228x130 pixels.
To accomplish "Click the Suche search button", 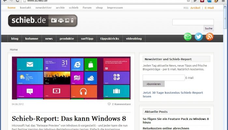I will click(209, 29).
